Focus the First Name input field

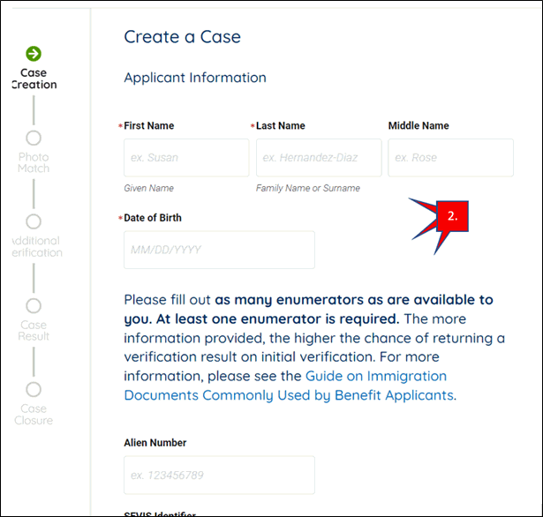tap(186, 158)
